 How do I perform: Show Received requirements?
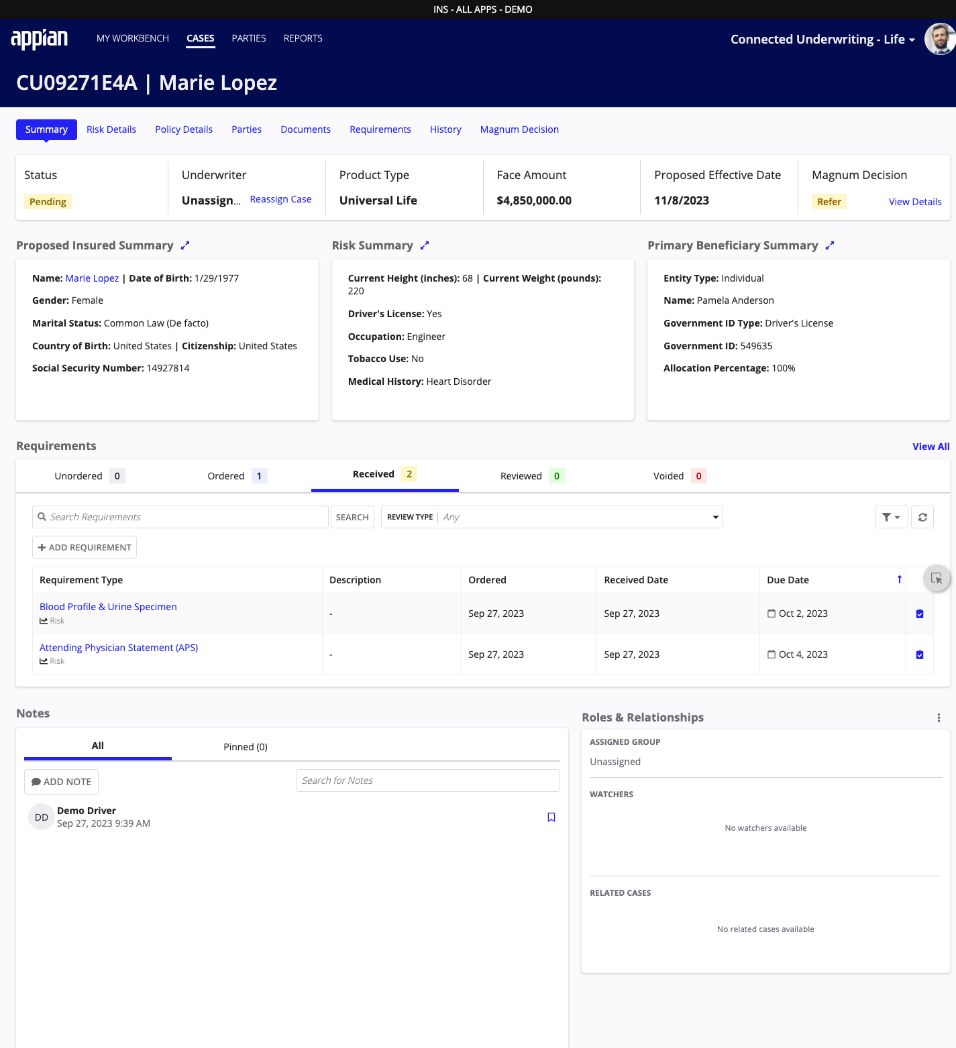click(x=385, y=475)
